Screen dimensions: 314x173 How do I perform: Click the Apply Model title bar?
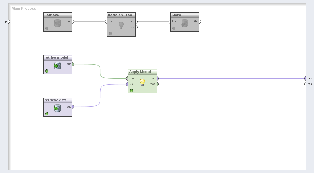[142, 72]
